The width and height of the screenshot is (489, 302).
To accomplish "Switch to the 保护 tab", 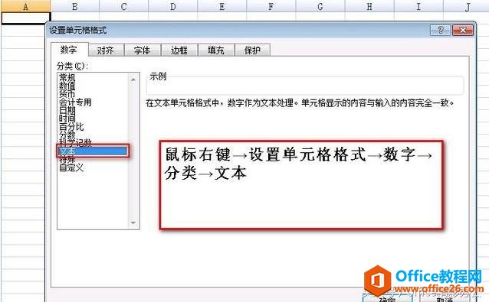I will click(x=252, y=50).
